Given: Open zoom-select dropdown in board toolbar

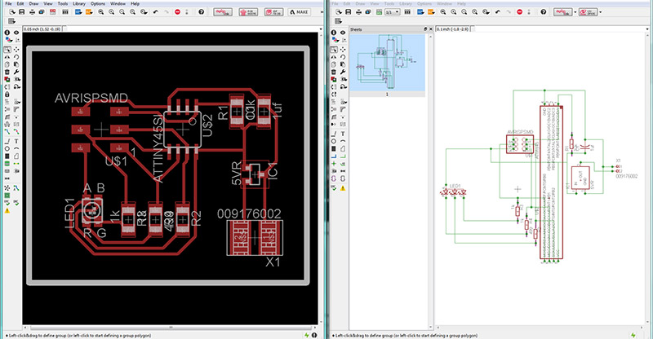Looking at the screenshot, I should click(144, 12).
